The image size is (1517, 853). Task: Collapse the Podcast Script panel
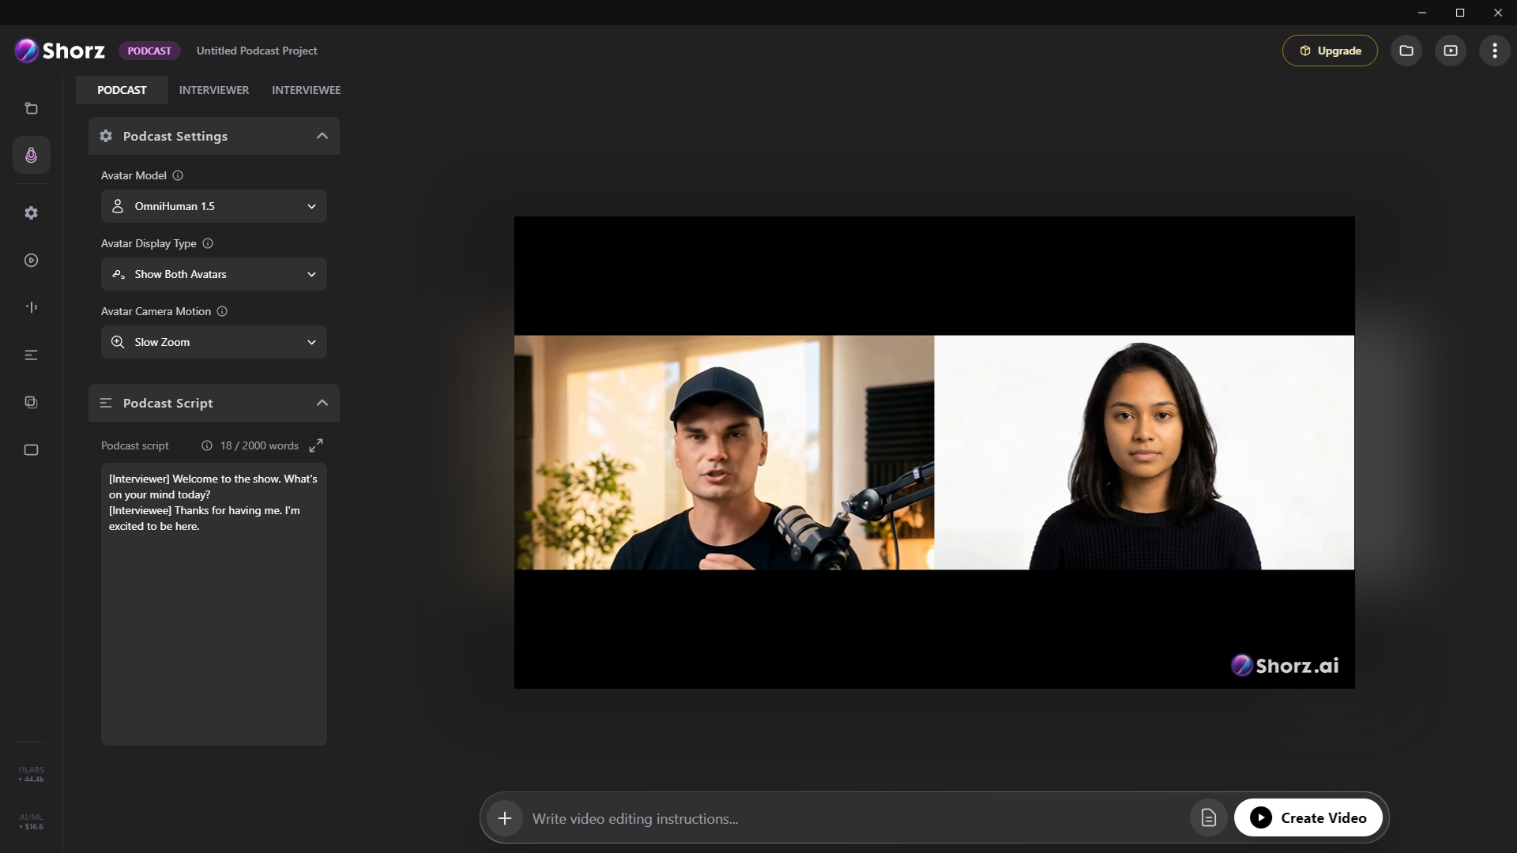(x=322, y=403)
